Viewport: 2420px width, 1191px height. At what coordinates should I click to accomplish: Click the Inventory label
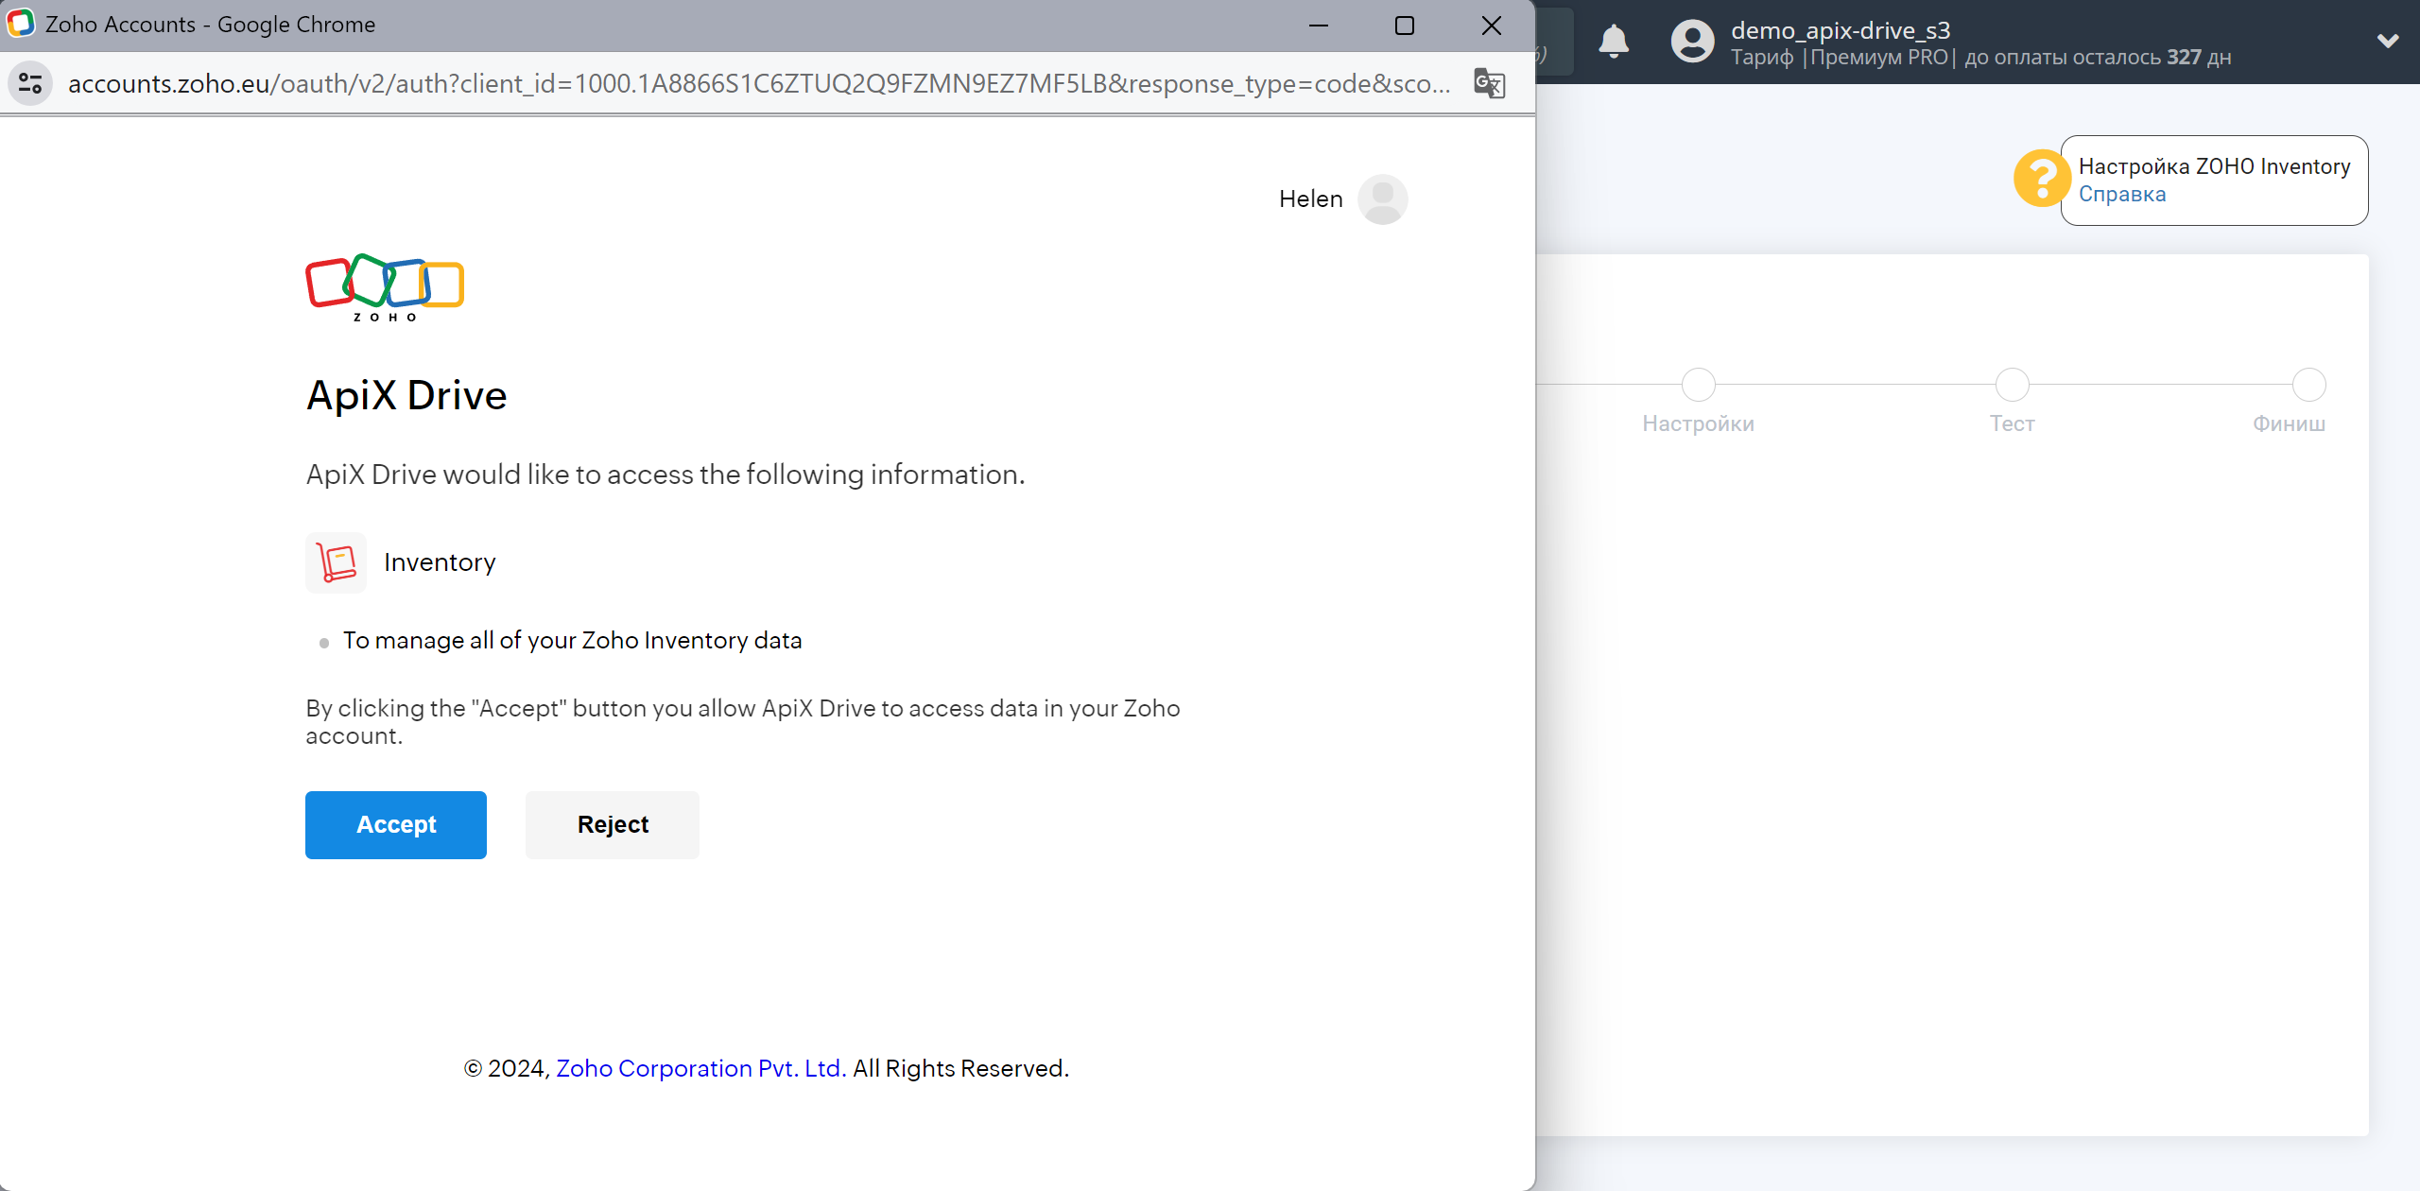pyautogui.click(x=440, y=562)
